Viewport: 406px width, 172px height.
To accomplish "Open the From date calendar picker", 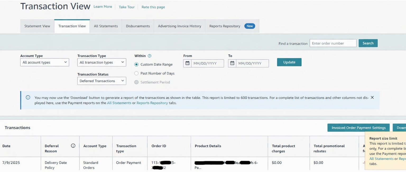I will click(188, 63).
